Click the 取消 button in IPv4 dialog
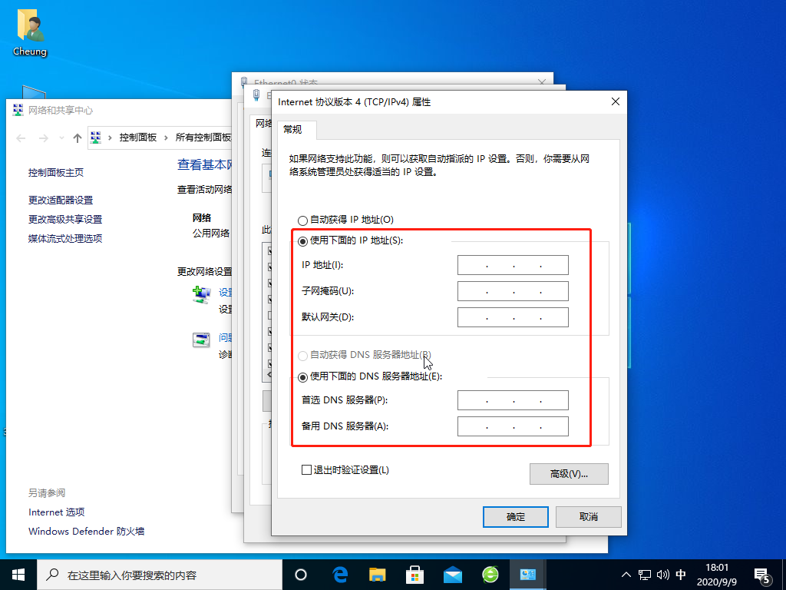The image size is (786, 590). (589, 517)
